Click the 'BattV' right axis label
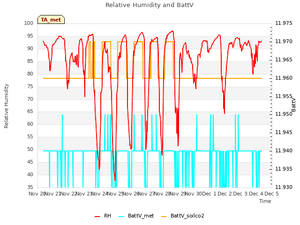This screenshot has height=225, width=300. click(x=293, y=105)
